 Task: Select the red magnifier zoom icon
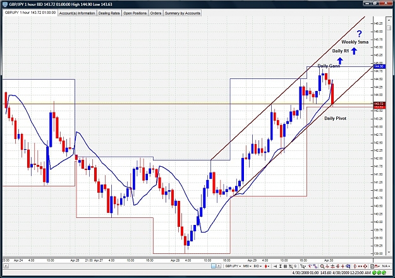(322, 266)
